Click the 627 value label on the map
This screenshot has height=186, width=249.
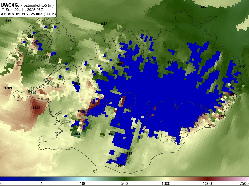[8, 21]
